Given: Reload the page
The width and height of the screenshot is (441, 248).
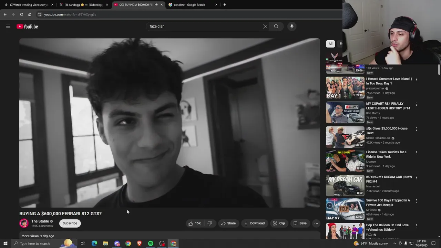Looking at the screenshot, I should 21,14.
